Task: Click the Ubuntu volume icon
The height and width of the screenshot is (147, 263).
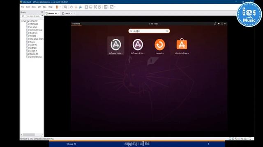Action: click(219, 24)
